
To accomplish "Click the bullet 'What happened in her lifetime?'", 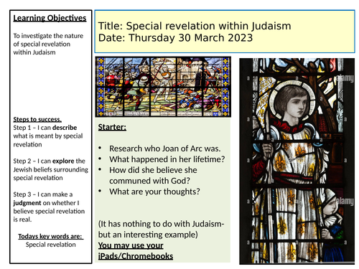I will pos(167,159).
